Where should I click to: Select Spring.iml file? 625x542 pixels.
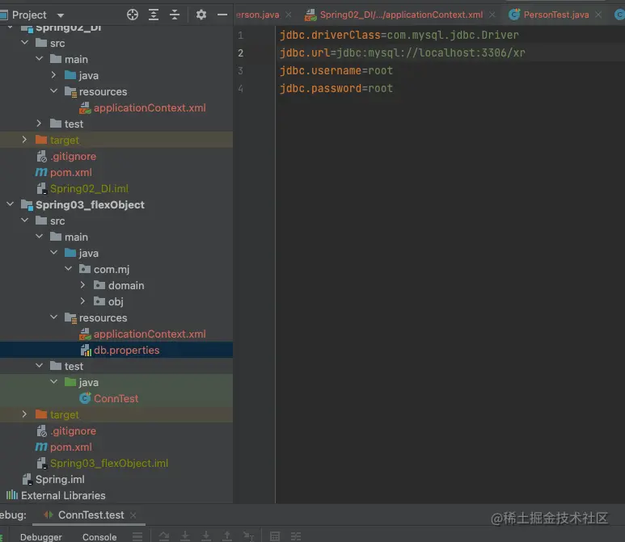[x=60, y=479]
